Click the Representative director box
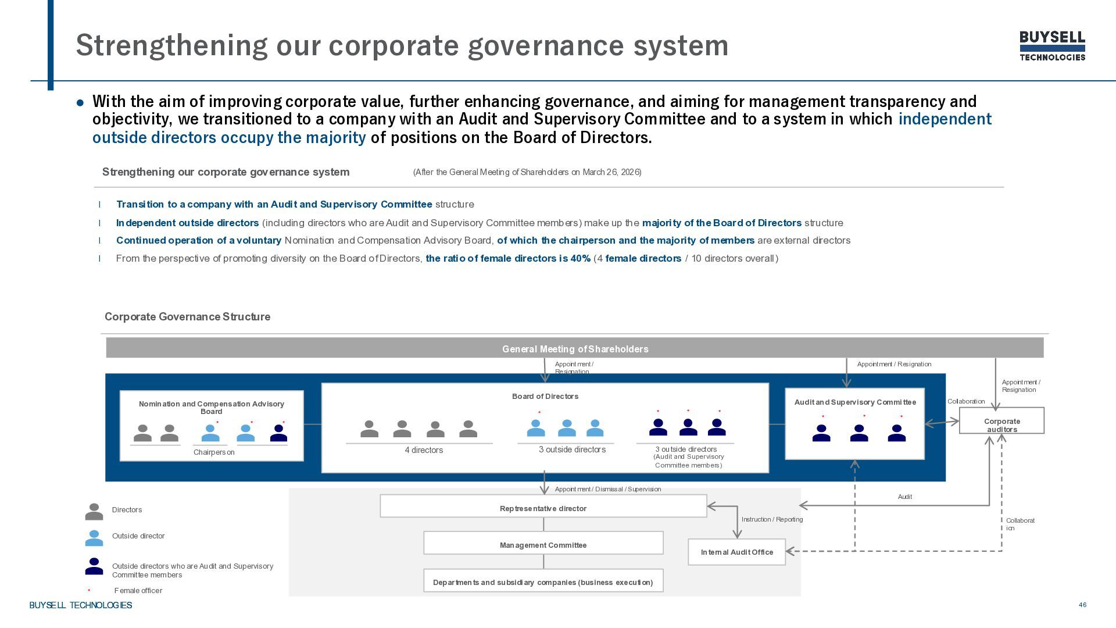The height and width of the screenshot is (628, 1116). pyautogui.click(x=543, y=508)
